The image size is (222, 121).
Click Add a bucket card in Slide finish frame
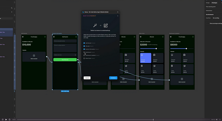(152, 80)
